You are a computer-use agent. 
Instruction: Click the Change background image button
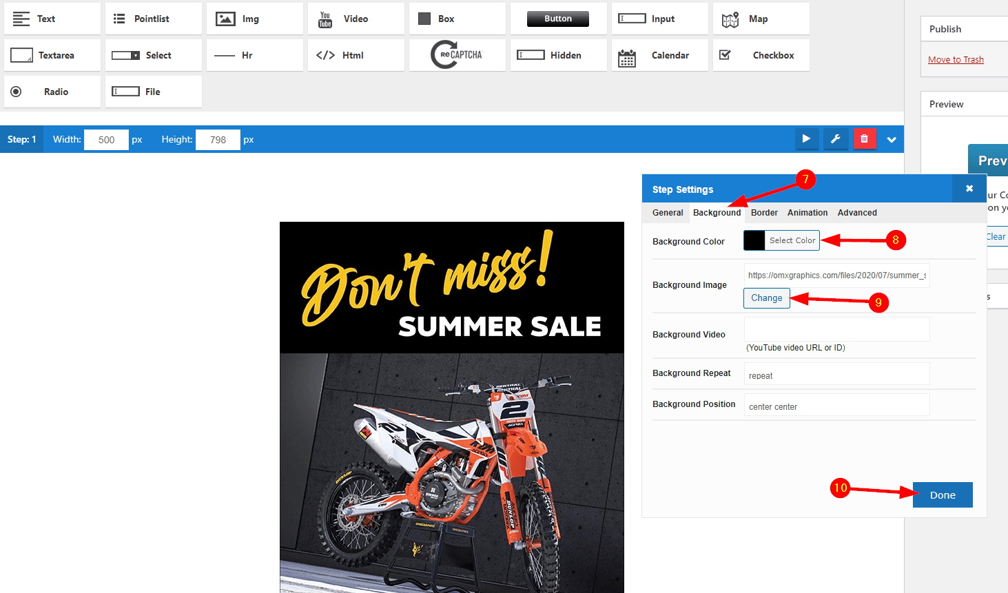[x=766, y=298]
